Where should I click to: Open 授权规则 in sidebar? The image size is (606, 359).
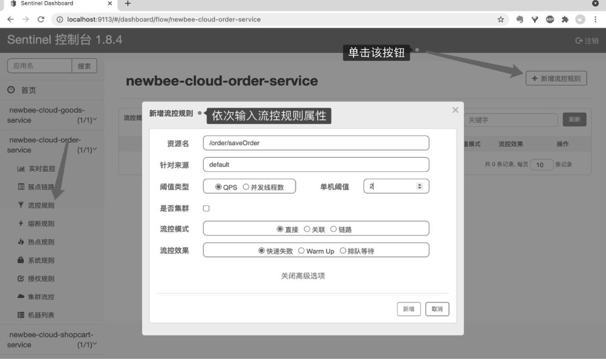[36, 278]
